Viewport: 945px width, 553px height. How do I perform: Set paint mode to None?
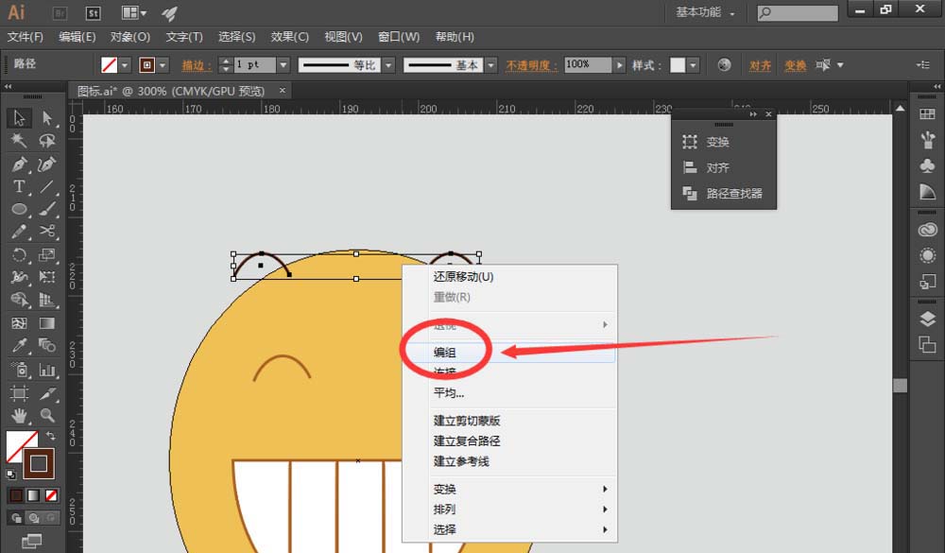click(x=51, y=495)
